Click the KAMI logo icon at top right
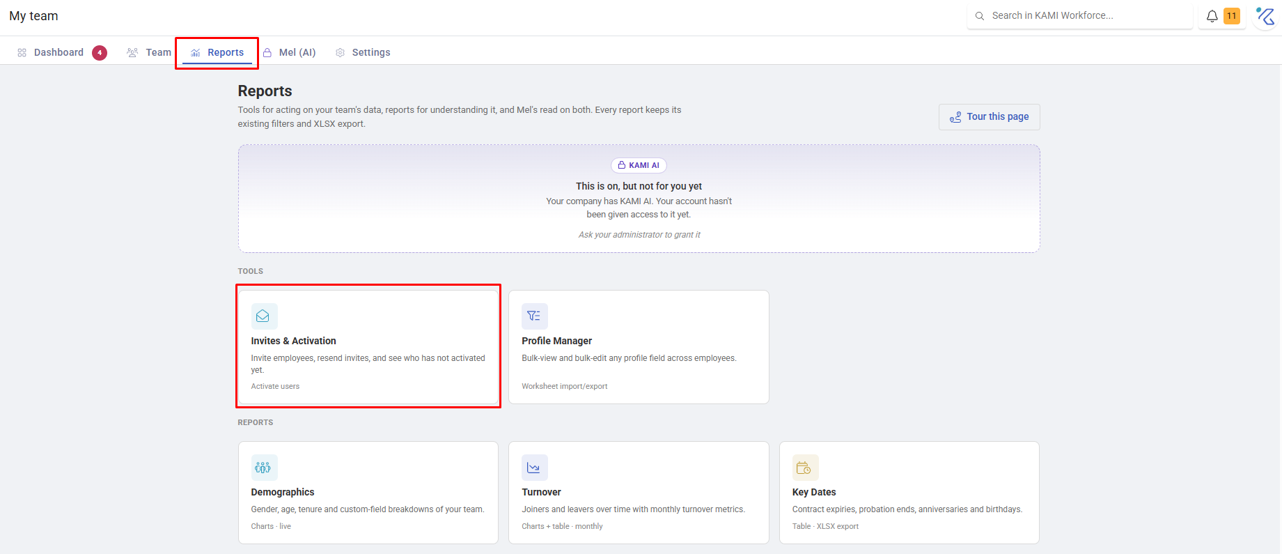This screenshot has width=1282, height=554. (1265, 16)
